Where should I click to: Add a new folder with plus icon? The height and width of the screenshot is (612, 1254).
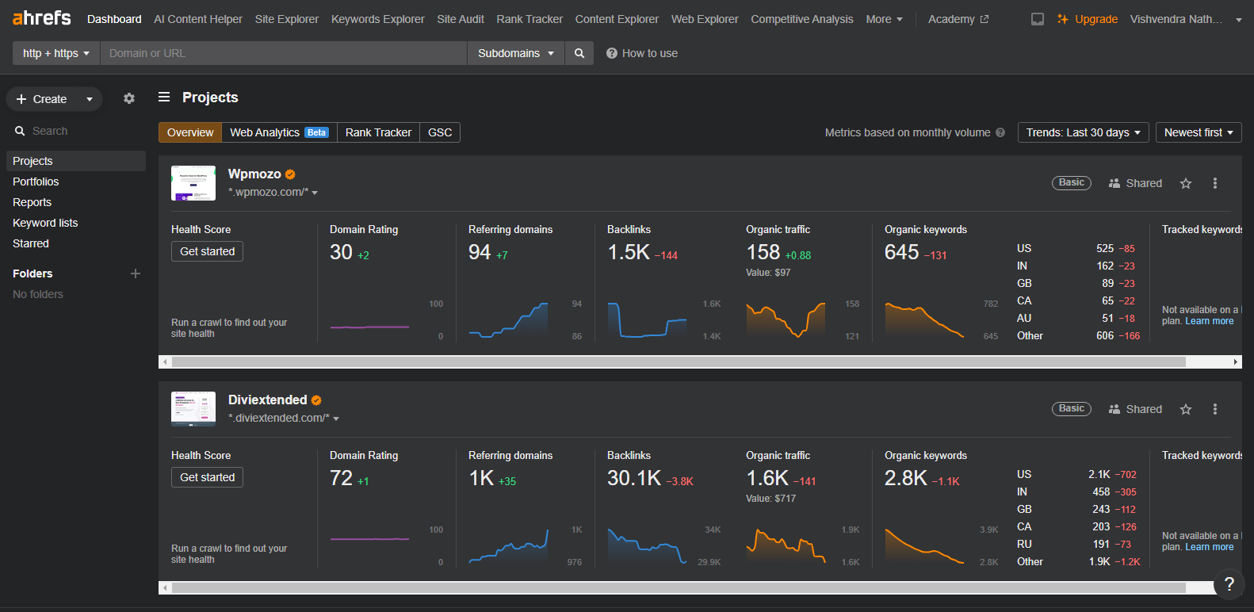click(x=136, y=273)
